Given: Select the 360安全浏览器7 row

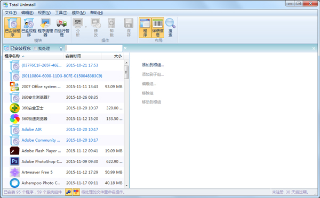Looking at the screenshot, I should [x=63, y=97].
